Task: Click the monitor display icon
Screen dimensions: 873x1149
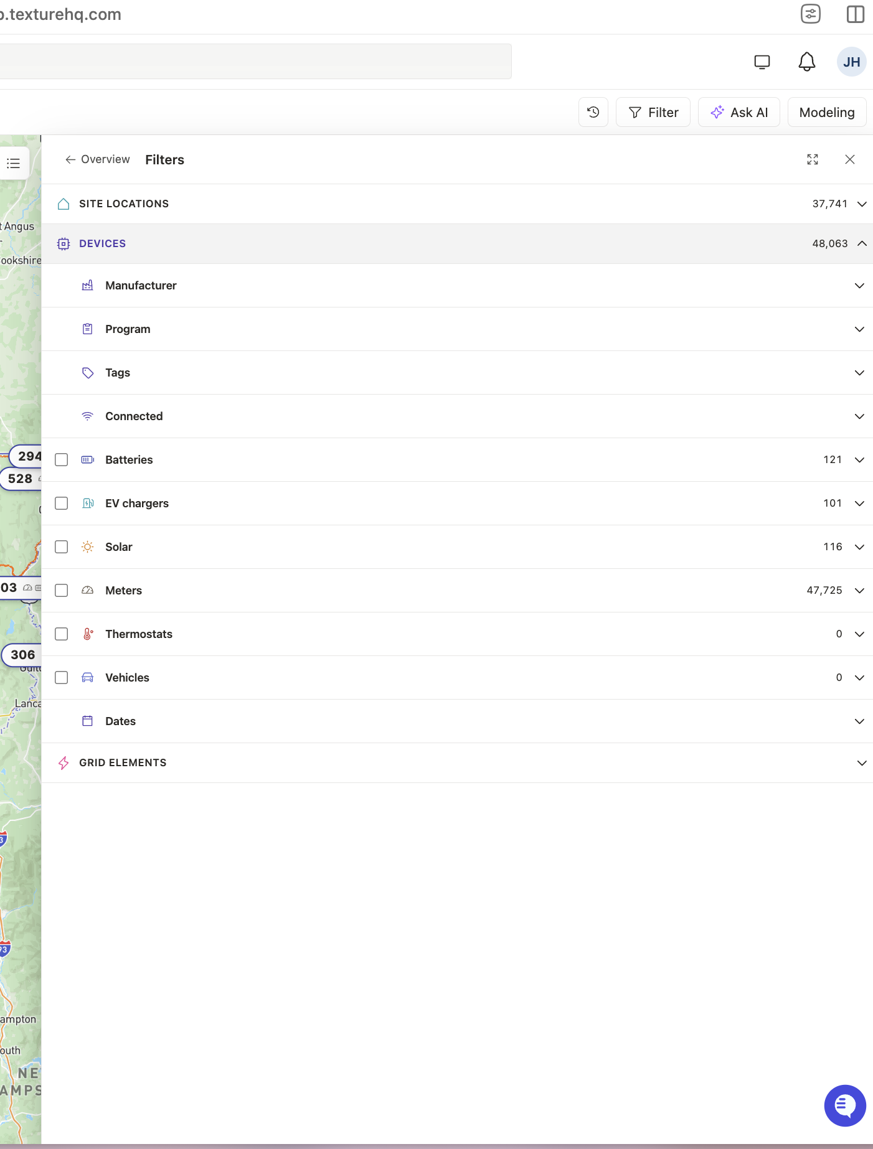Action: 762,62
